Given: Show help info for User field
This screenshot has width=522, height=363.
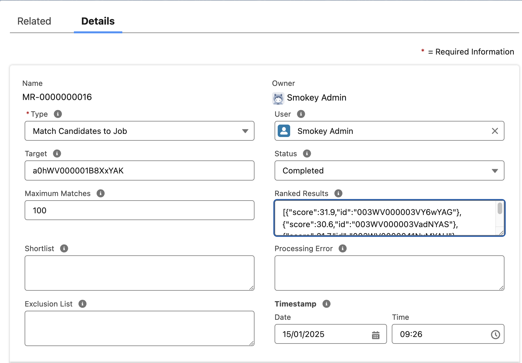Looking at the screenshot, I should click(x=301, y=114).
